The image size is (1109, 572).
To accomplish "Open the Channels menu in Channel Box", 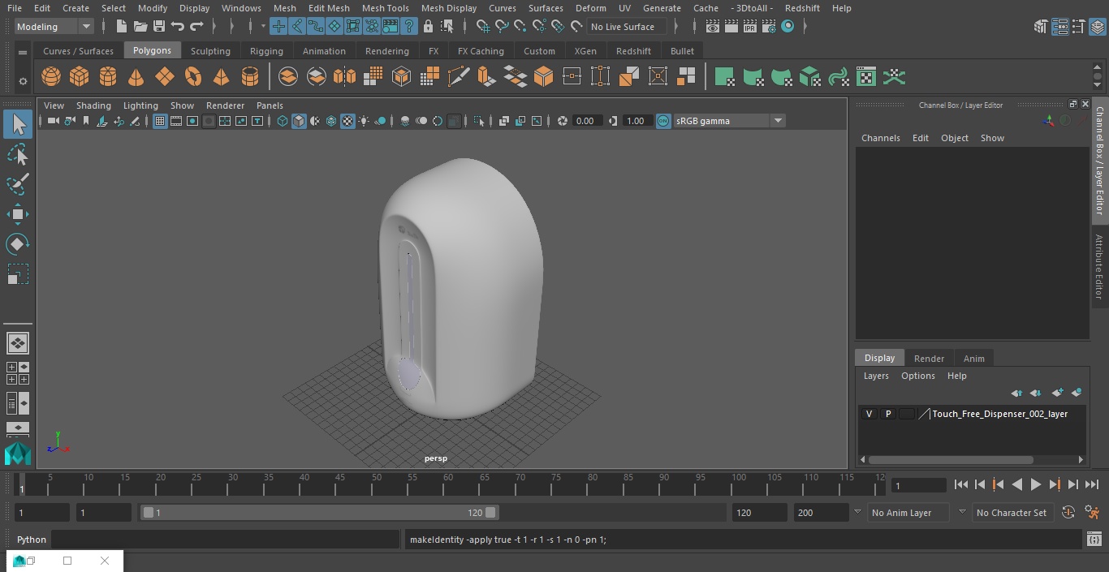I will pos(881,138).
